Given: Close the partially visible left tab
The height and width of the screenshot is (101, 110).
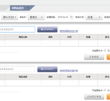Looking at the screenshot, I should pyautogui.click(x=4, y=8).
